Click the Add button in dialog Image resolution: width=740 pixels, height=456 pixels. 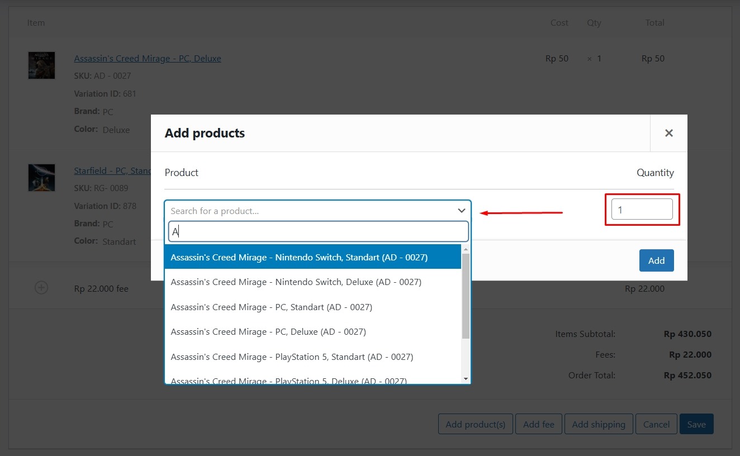[656, 260]
